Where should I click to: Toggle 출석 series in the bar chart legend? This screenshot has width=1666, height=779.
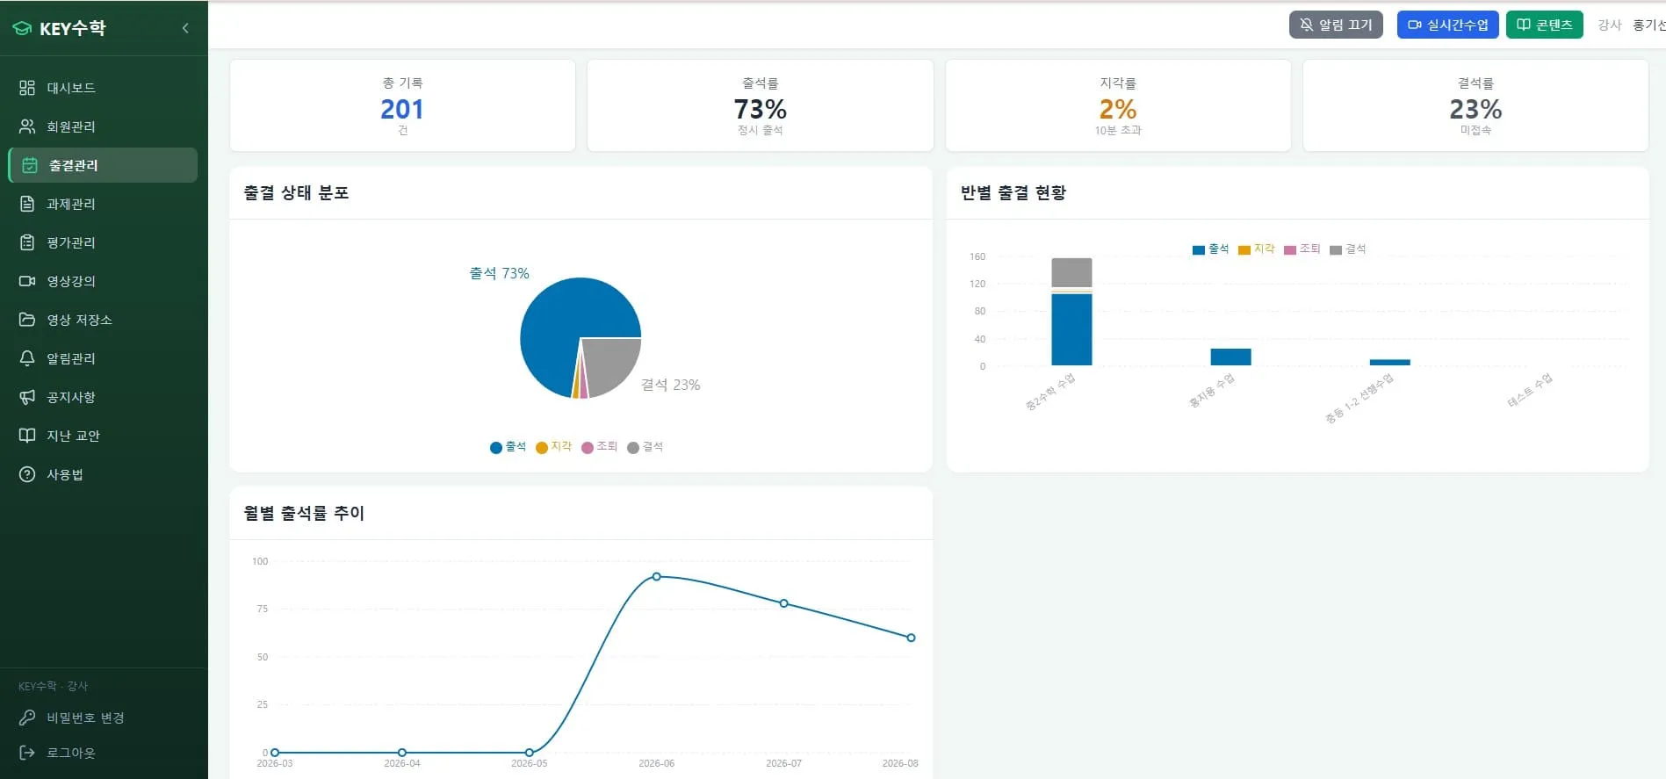(x=1210, y=249)
